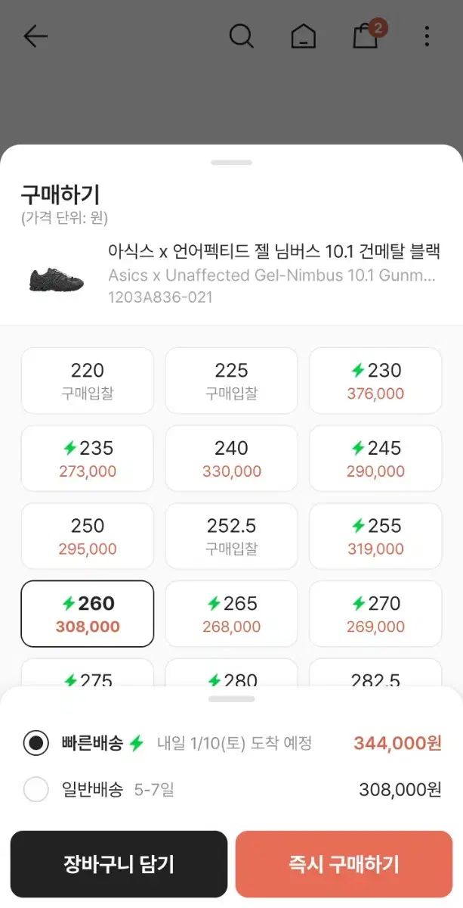The width and height of the screenshot is (463, 908).
Task: Tap handle above delivery options panel
Action: click(231, 699)
